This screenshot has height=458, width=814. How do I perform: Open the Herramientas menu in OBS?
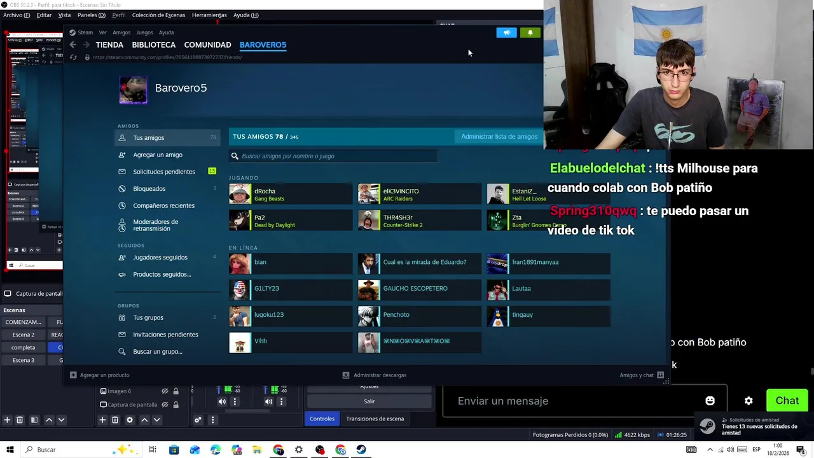pos(209,15)
